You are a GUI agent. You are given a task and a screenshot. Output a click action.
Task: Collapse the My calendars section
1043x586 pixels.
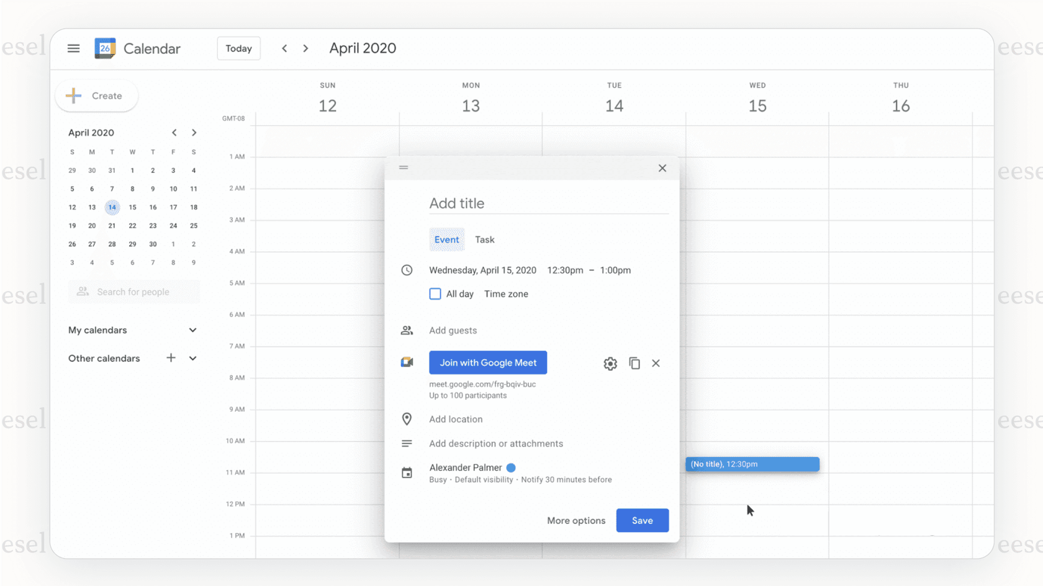pos(192,330)
